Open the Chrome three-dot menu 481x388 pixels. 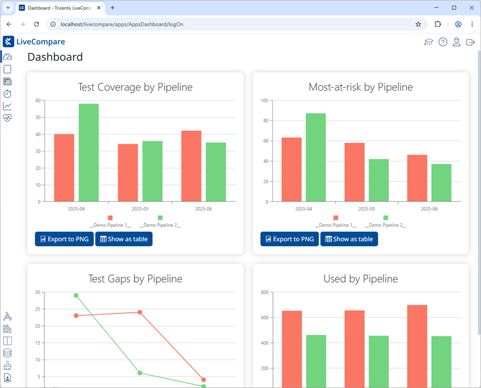coord(472,24)
